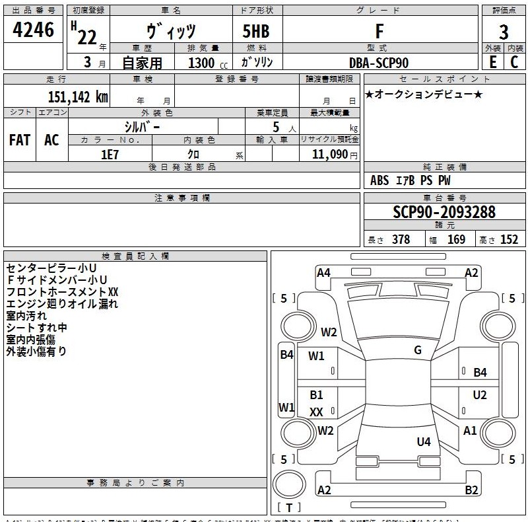
Task: Select exterior rating E
Action: click(x=492, y=62)
